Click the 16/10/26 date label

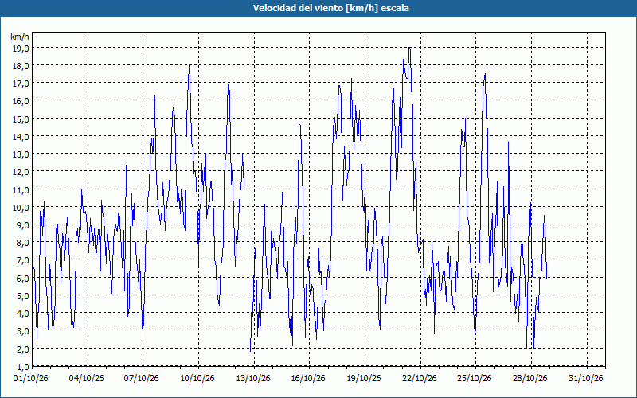click(308, 379)
